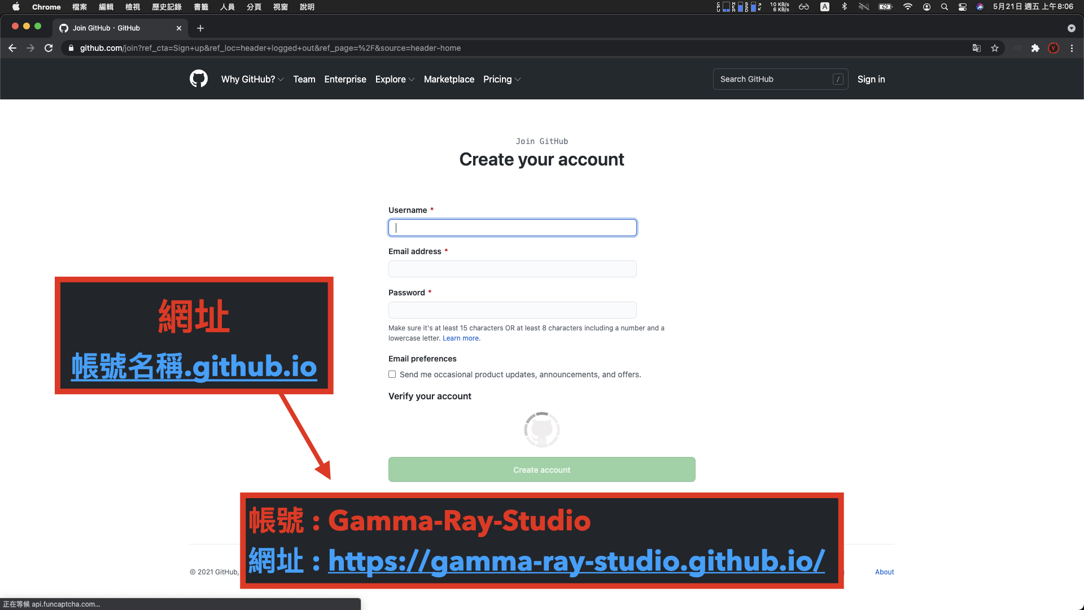The width and height of the screenshot is (1084, 610).
Task: Close the Join GitHub tab
Action: (x=179, y=28)
